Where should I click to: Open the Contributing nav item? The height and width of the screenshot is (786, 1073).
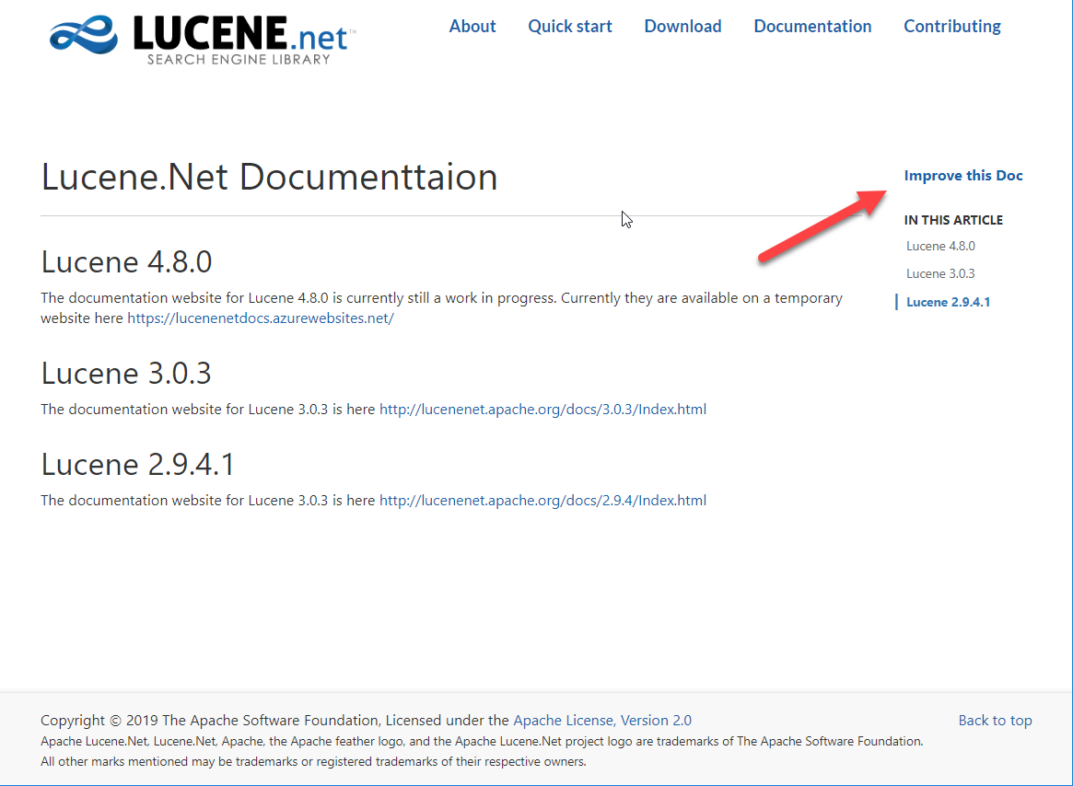tap(951, 26)
